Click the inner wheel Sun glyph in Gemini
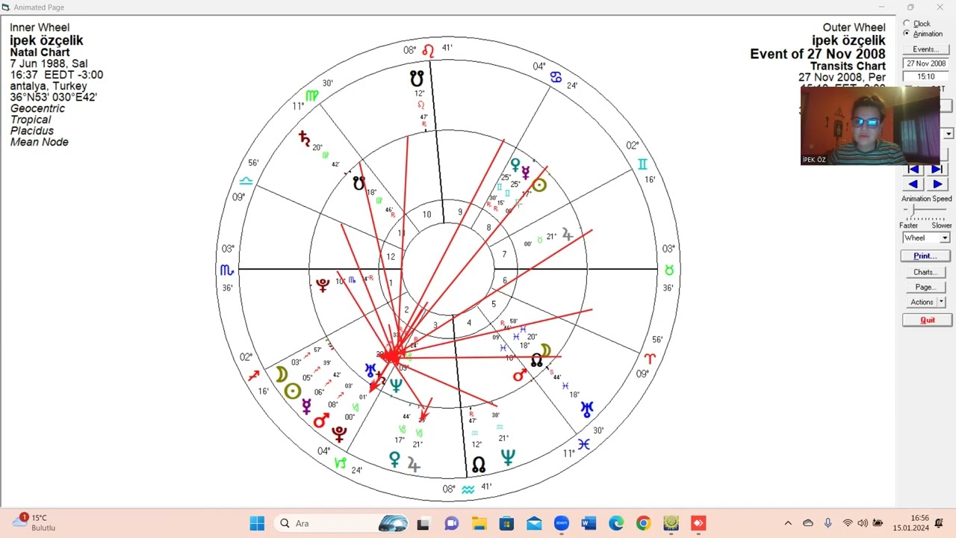Image resolution: width=956 pixels, height=538 pixels. pyautogui.click(x=539, y=185)
